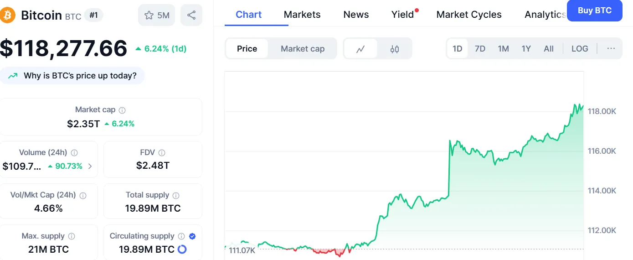Click the Circulating supply info icon
Viewport: 633px width, 260px height.
point(181,236)
